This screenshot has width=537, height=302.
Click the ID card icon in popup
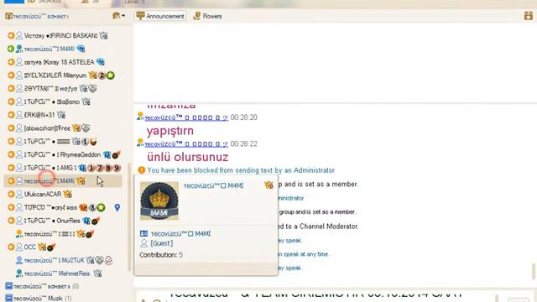tap(143, 233)
